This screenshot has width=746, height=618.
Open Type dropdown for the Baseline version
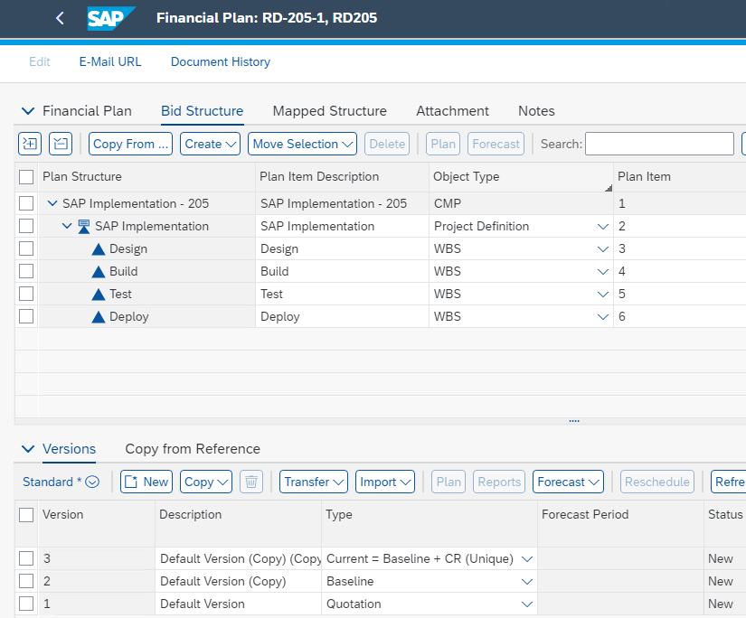coord(526,581)
